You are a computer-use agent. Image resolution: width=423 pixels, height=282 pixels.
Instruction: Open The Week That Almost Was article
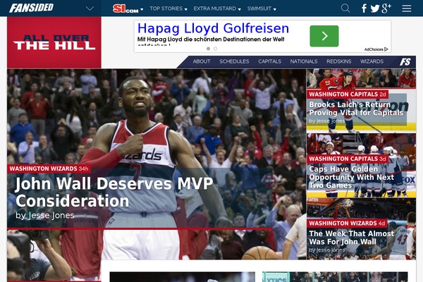point(351,238)
